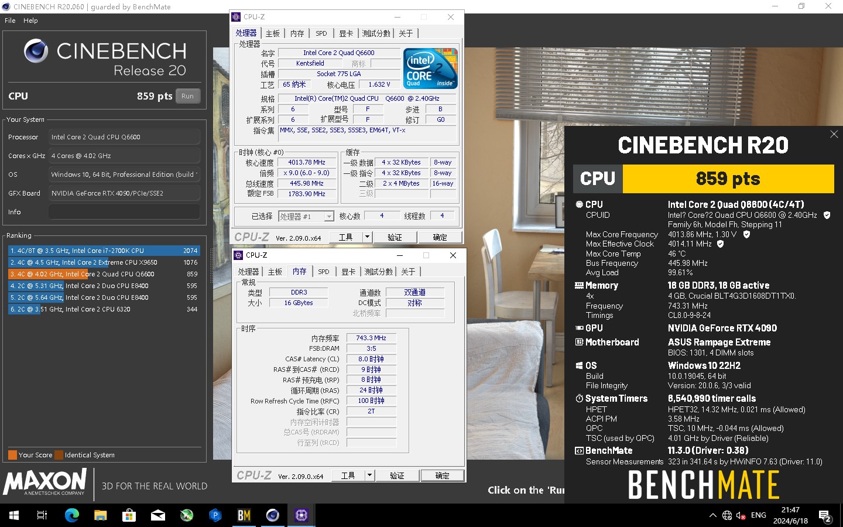This screenshot has width=843, height=527.
Task: Launch Microsoft Edge from the taskbar
Action: [71, 515]
